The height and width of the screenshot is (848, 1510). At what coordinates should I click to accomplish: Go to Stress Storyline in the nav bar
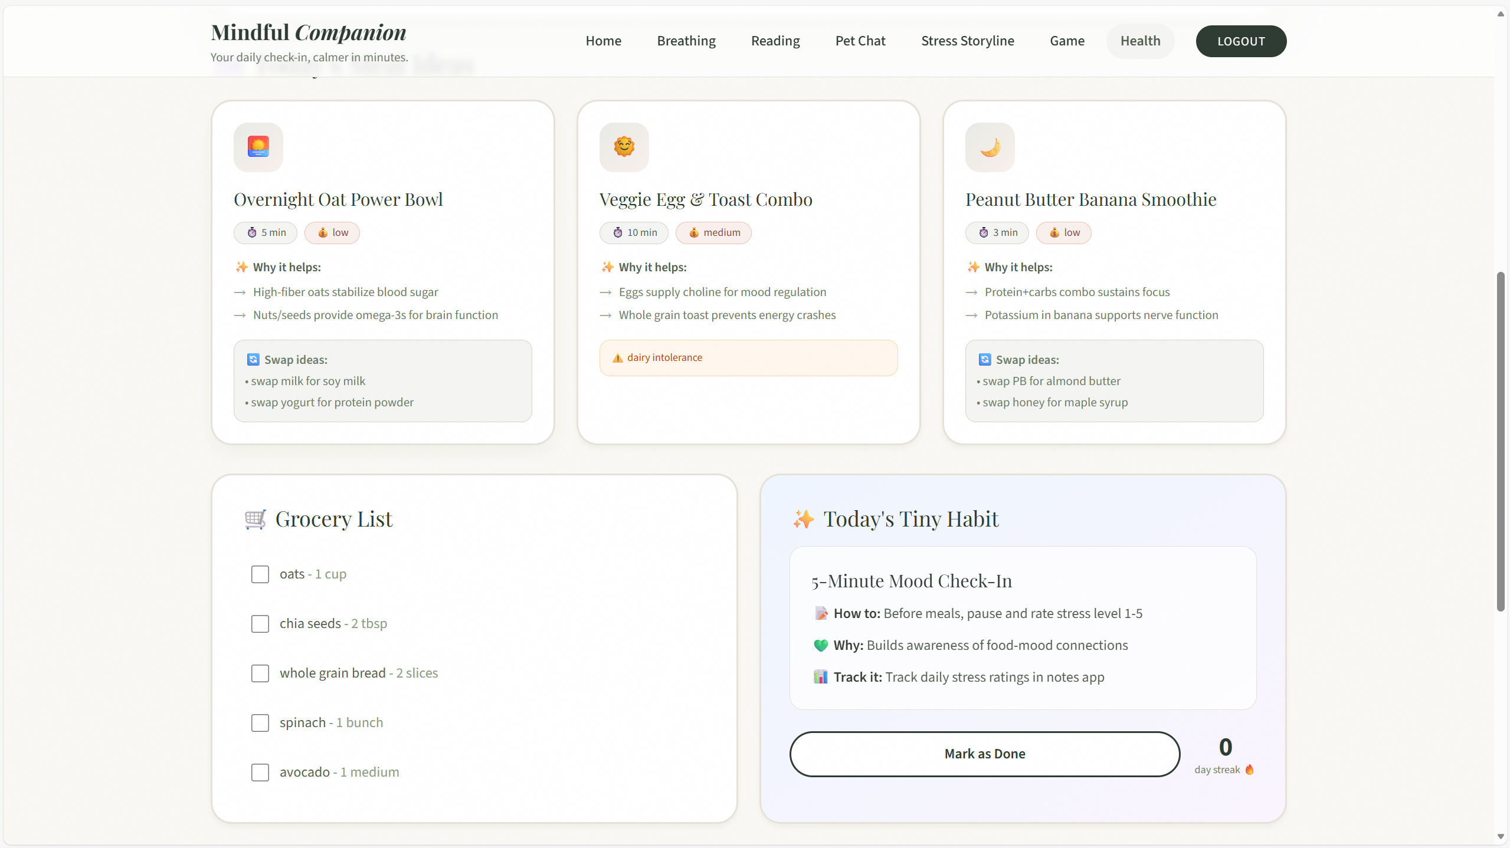(967, 41)
